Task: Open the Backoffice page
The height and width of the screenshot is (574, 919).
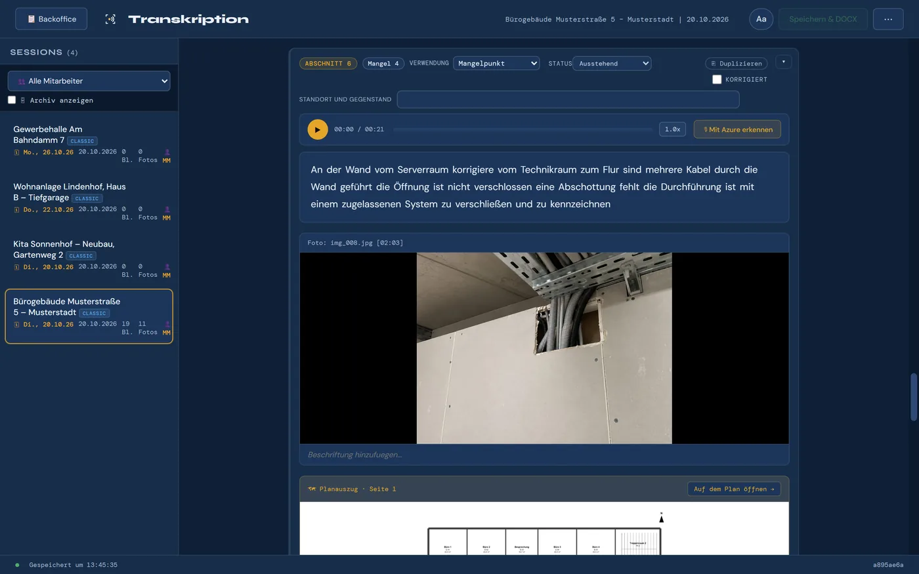Action: coord(51,19)
